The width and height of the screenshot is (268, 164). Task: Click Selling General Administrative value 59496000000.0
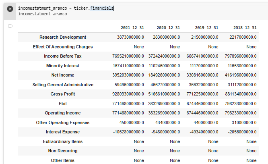pyautogui.click(x=129, y=85)
